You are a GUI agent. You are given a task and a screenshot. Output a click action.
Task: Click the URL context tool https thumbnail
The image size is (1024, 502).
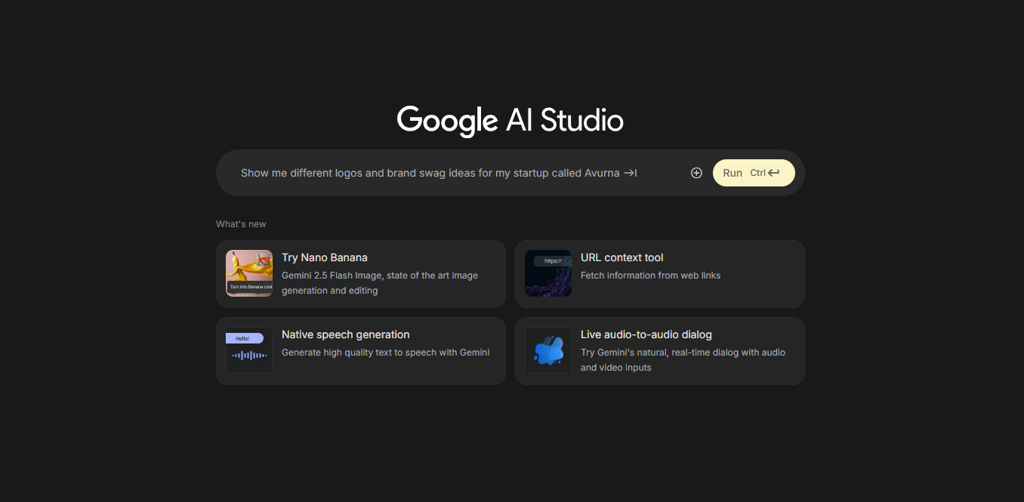pos(548,273)
